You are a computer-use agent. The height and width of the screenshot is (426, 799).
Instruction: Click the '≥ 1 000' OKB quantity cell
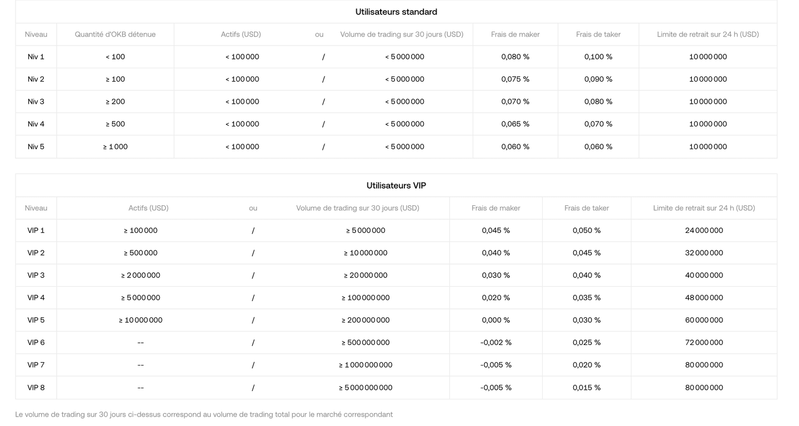tap(115, 146)
